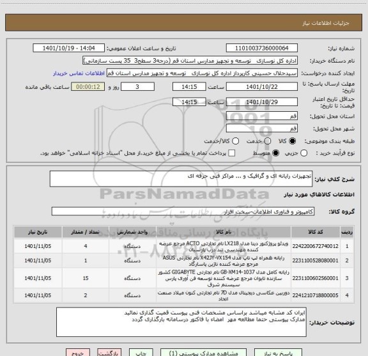Click the جزئیات اطلاعات نیاز header title
This screenshot has width=368, height=356.
click(x=326, y=23)
